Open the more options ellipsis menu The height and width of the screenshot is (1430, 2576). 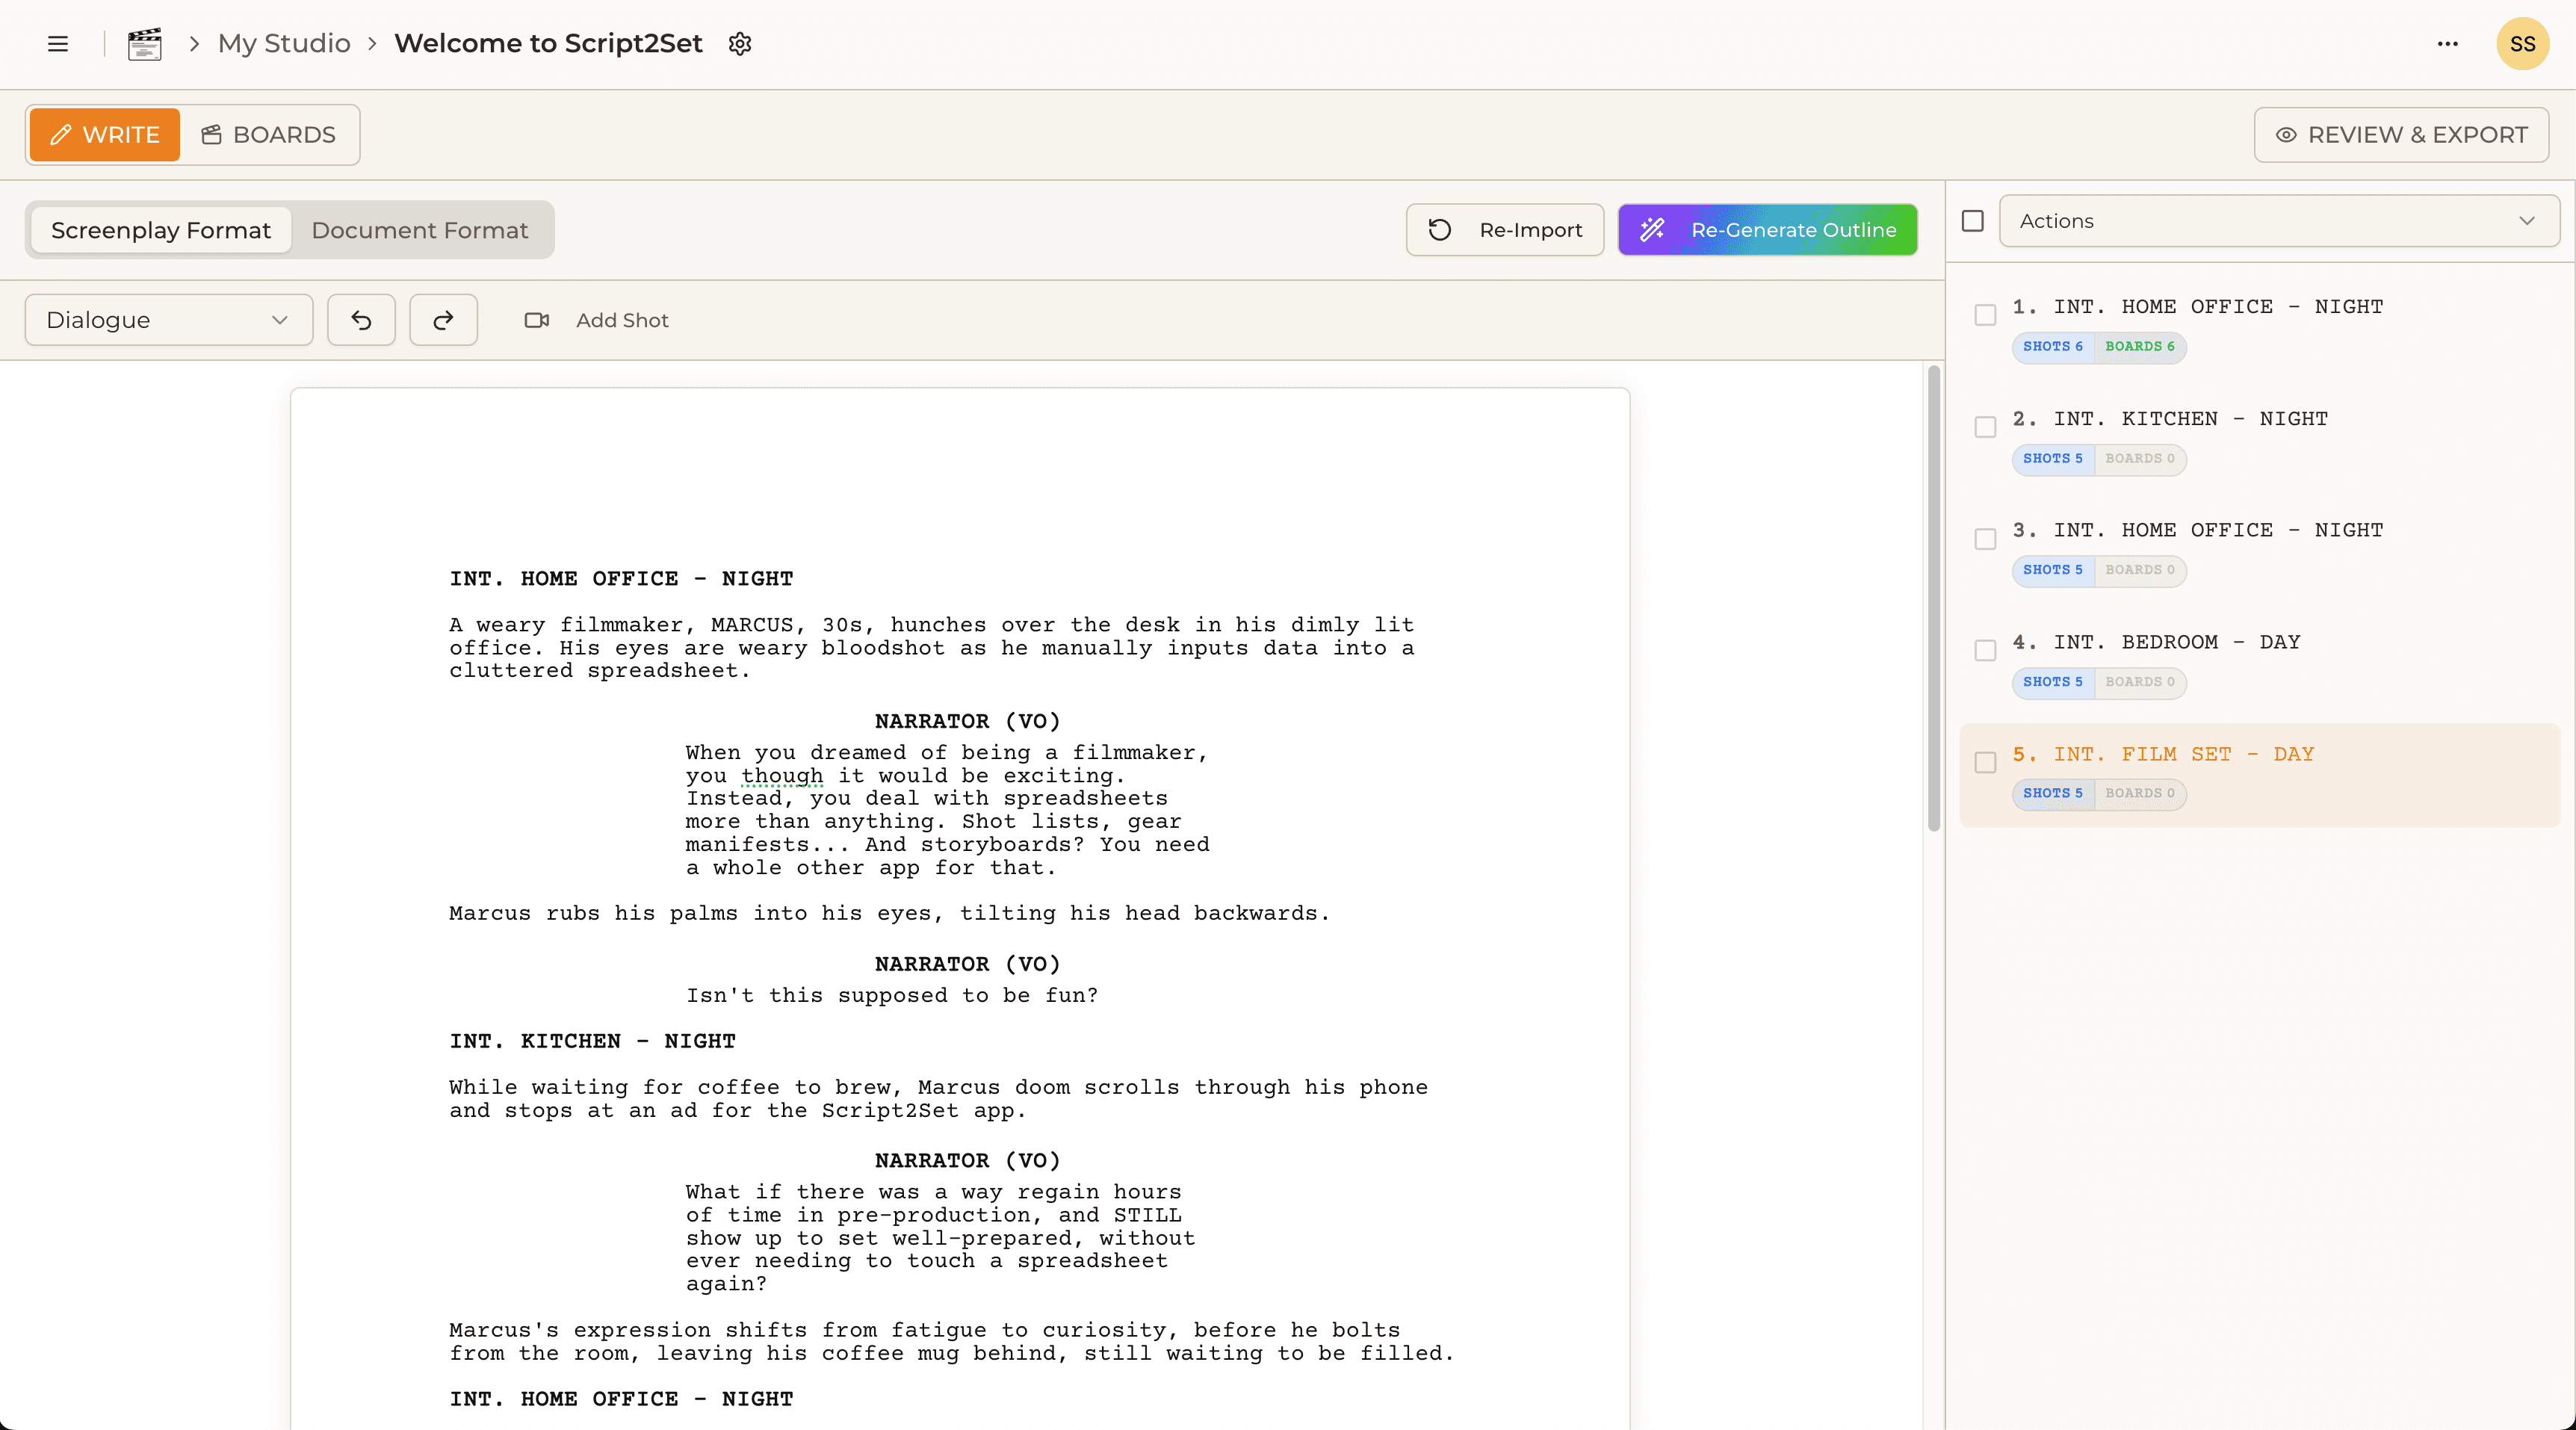tap(2447, 44)
